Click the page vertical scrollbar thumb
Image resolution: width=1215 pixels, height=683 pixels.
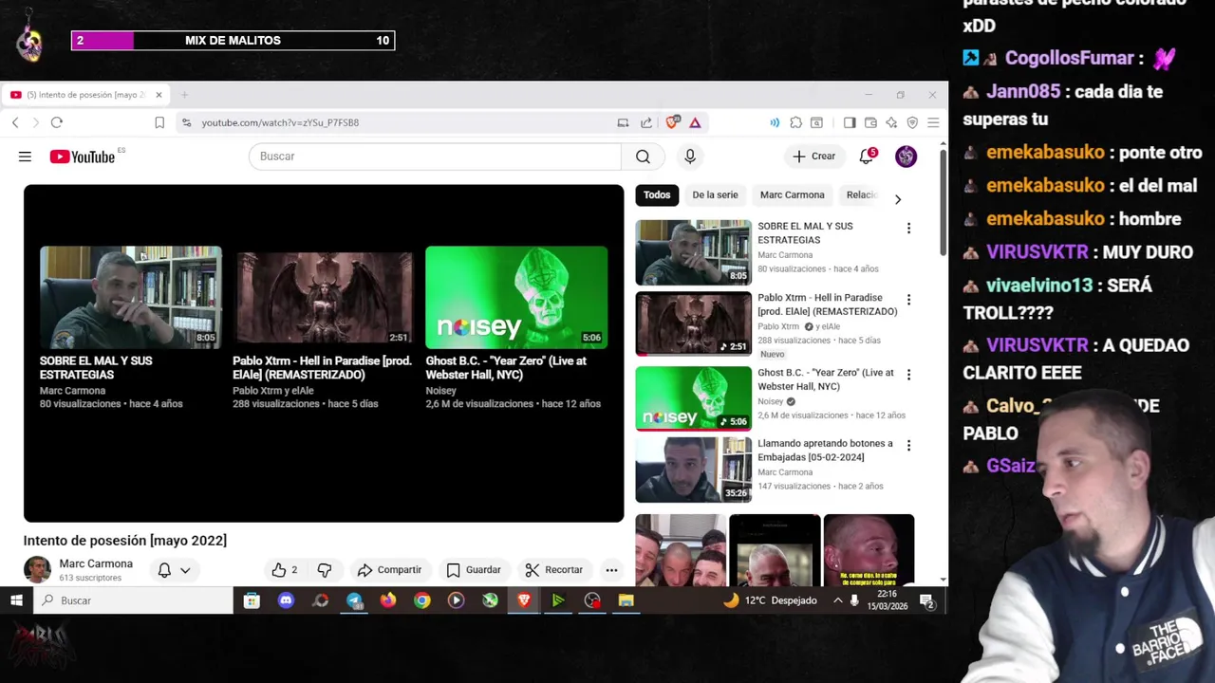pyautogui.click(x=943, y=204)
